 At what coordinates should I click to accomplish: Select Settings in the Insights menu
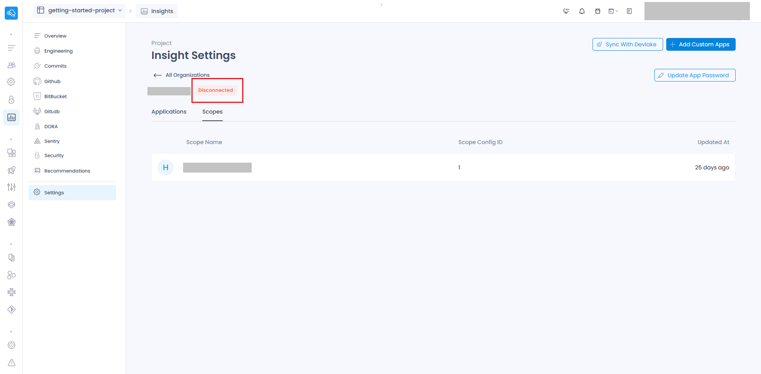(x=72, y=193)
